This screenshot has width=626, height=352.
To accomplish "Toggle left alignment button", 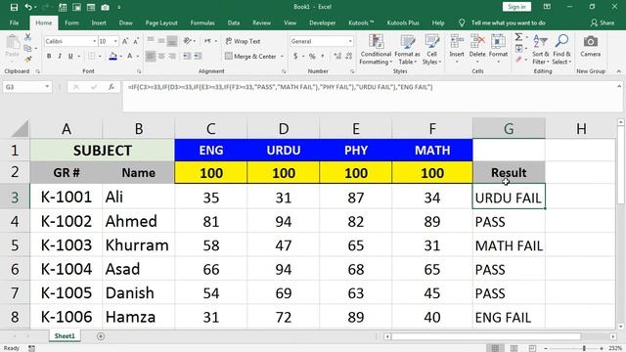I will (151, 57).
